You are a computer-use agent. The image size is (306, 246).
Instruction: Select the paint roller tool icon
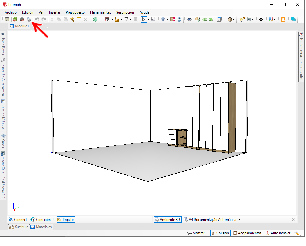click(x=79, y=19)
